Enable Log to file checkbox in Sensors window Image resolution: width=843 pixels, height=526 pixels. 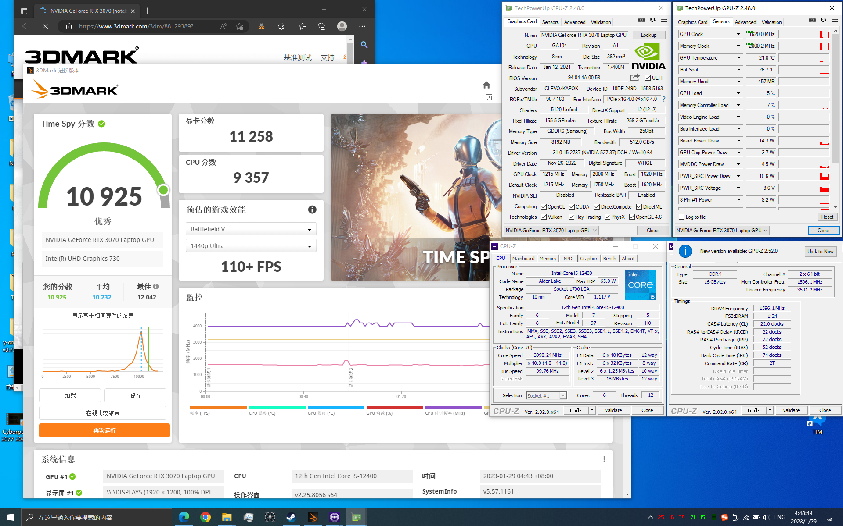[x=682, y=217]
